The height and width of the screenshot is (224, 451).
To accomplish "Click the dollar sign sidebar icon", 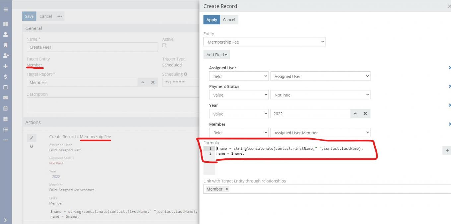I will coord(5,77).
